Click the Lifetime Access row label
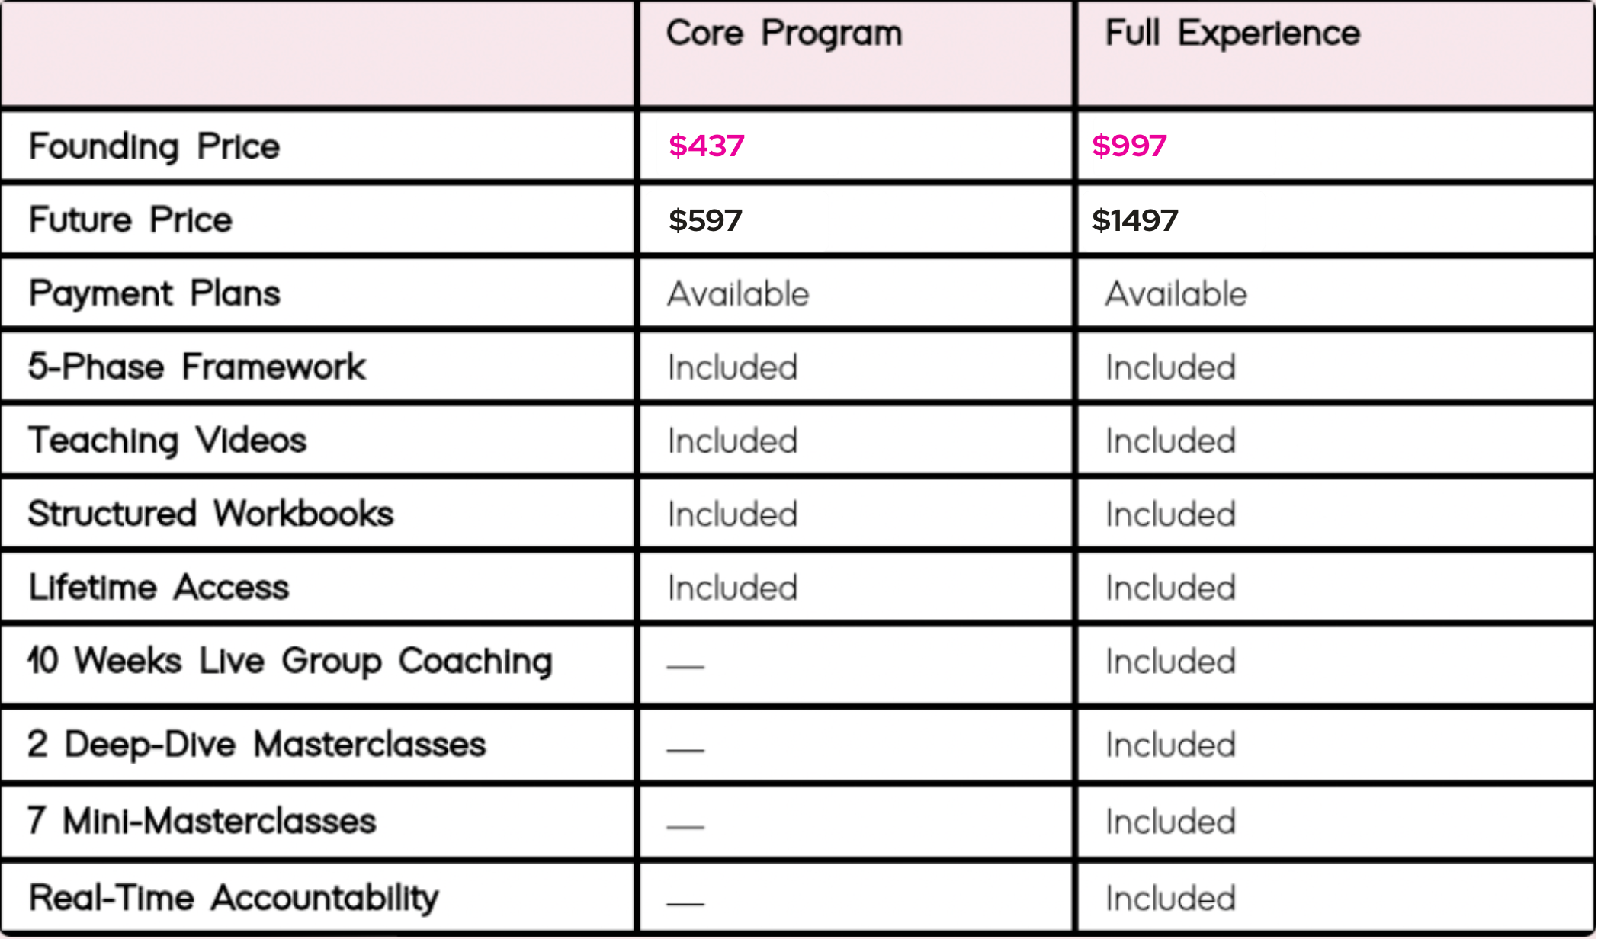 pos(159,588)
